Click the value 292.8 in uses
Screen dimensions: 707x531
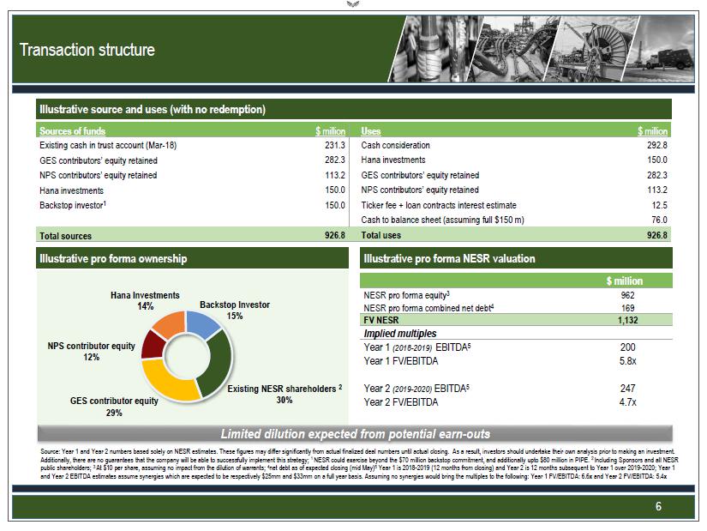tap(657, 145)
